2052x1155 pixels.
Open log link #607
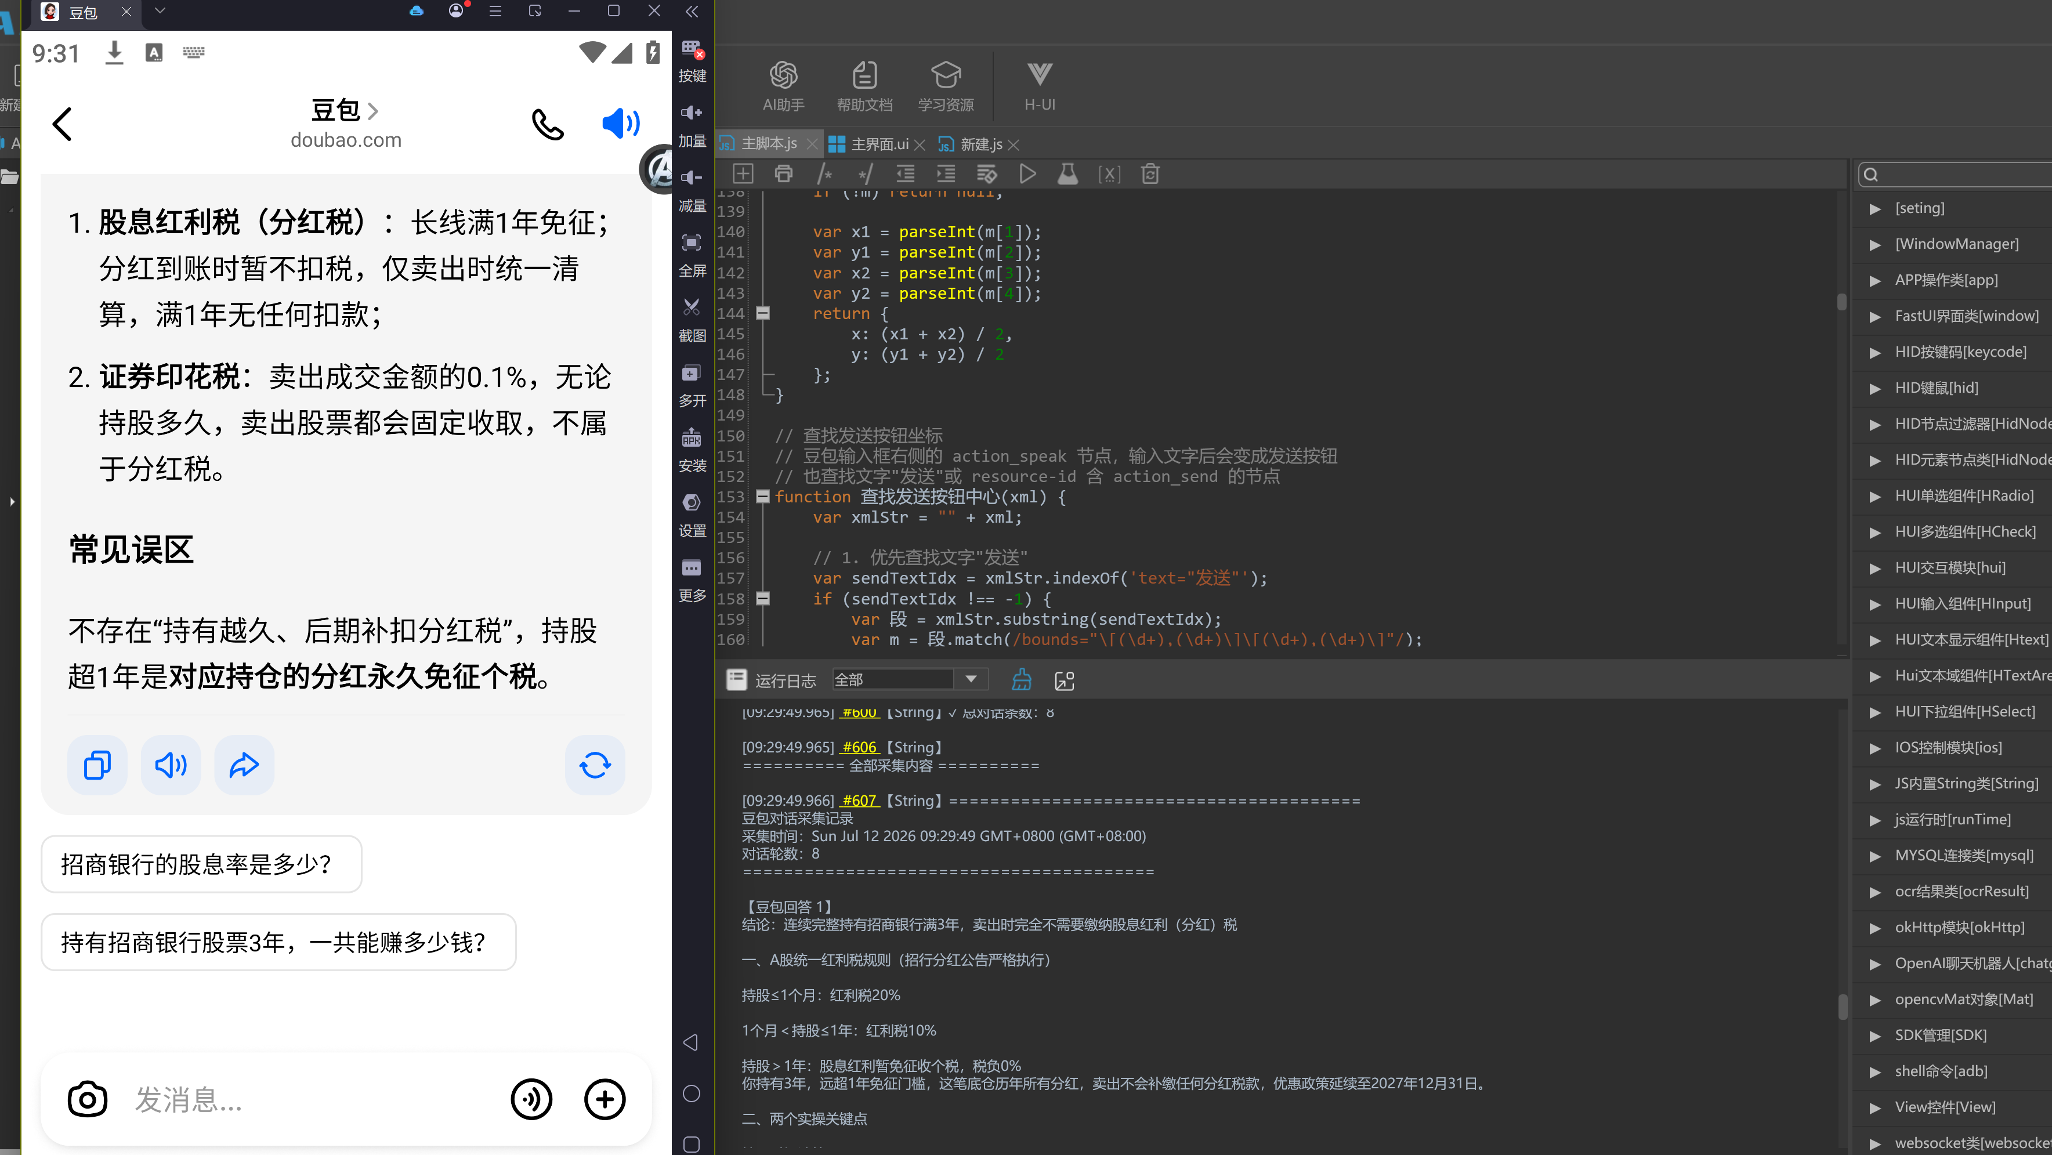pyautogui.click(x=859, y=801)
